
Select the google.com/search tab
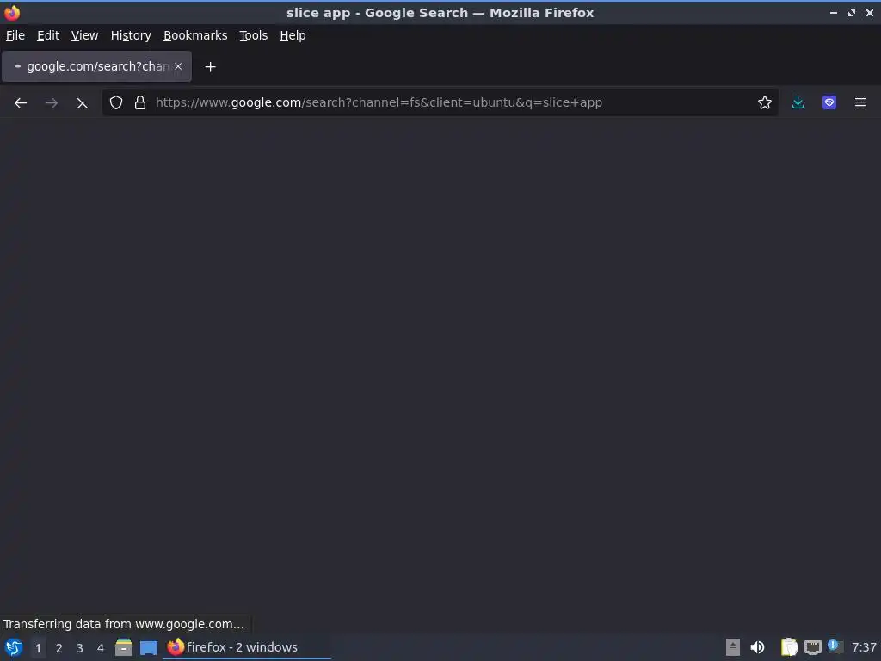tap(96, 66)
